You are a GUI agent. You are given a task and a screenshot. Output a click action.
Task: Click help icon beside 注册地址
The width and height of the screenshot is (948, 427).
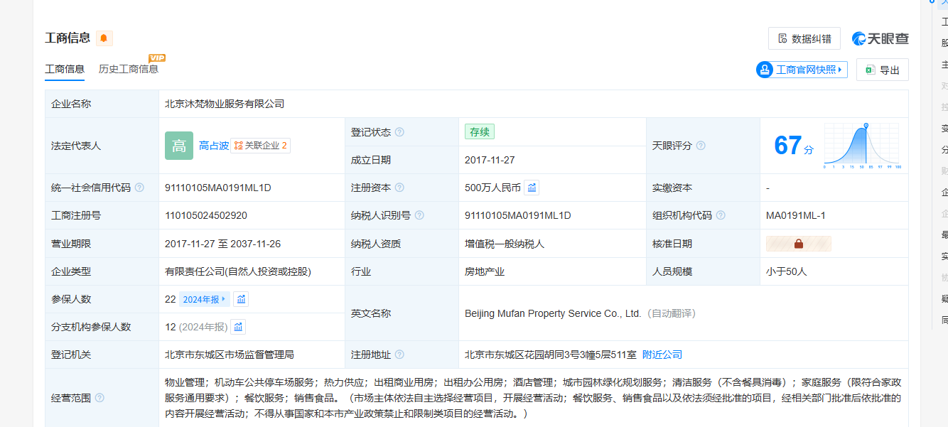click(399, 355)
